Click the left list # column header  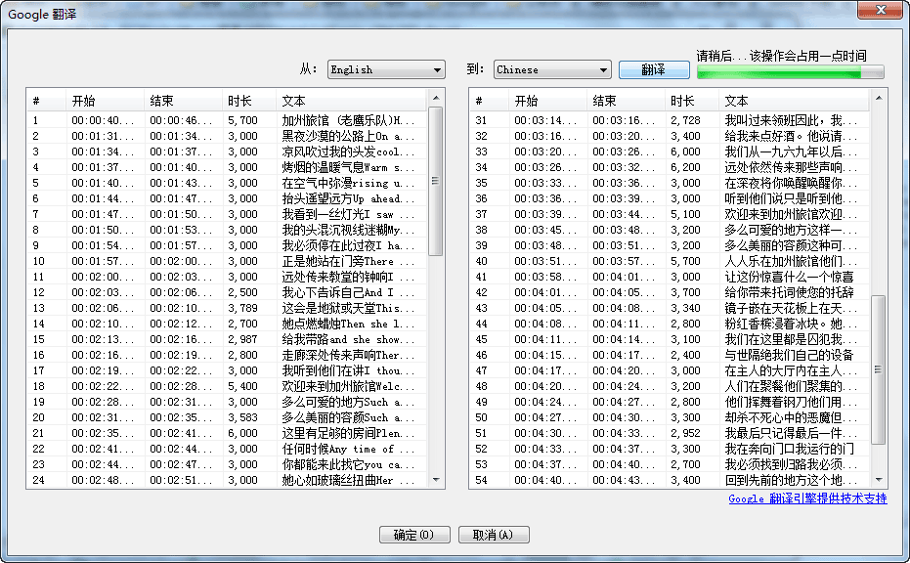point(47,101)
